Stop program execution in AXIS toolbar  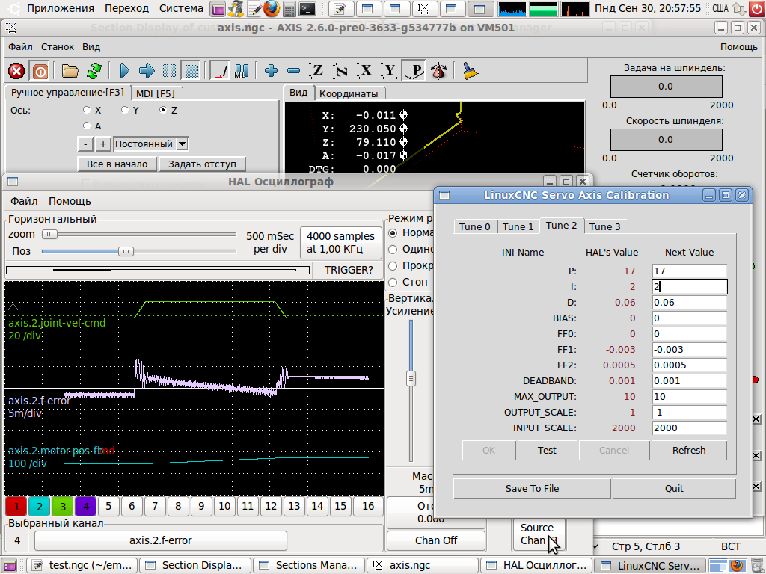point(191,71)
